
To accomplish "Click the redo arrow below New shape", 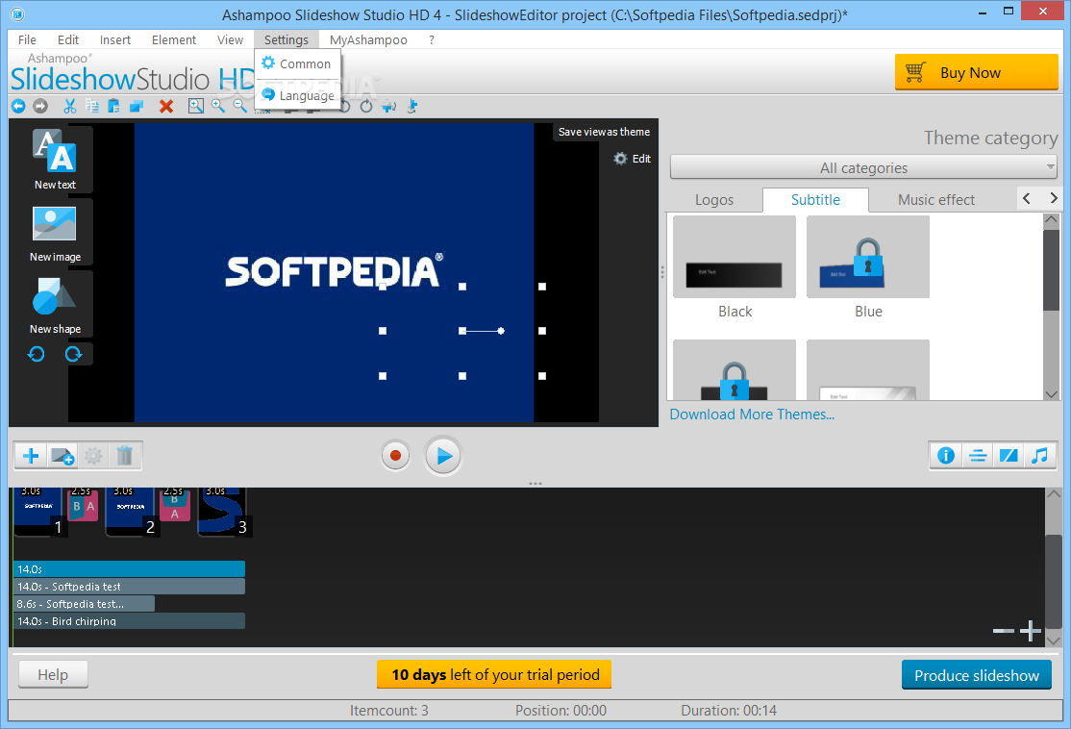I will 73,354.
